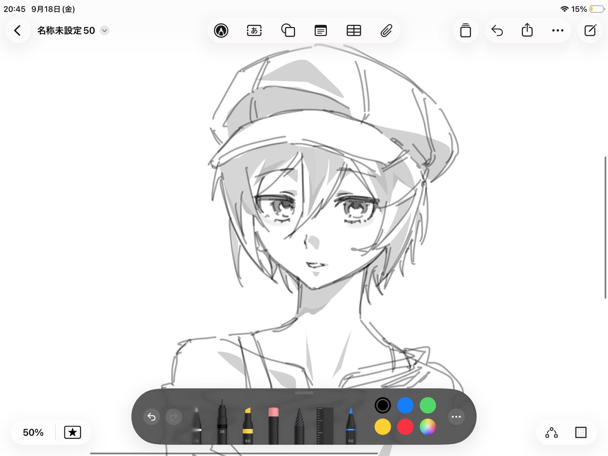Open the star scenes button
This screenshot has width=608, height=456.
coord(72,432)
